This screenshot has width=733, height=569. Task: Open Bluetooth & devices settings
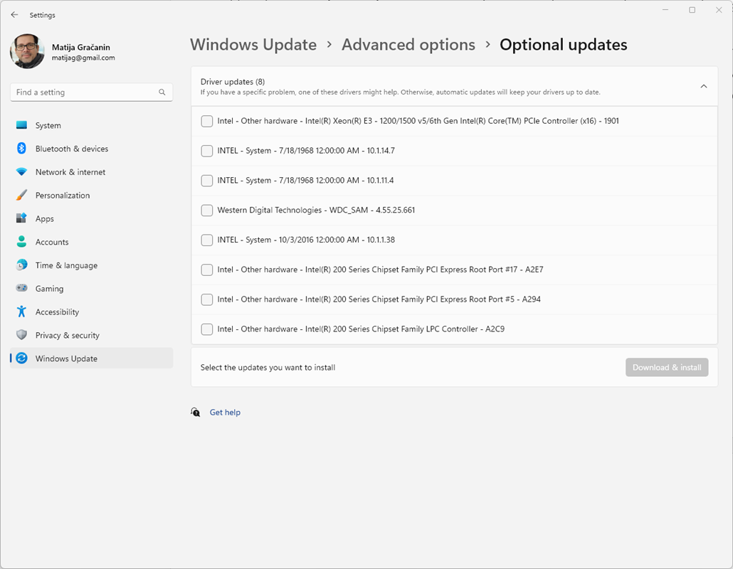coord(91,149)
